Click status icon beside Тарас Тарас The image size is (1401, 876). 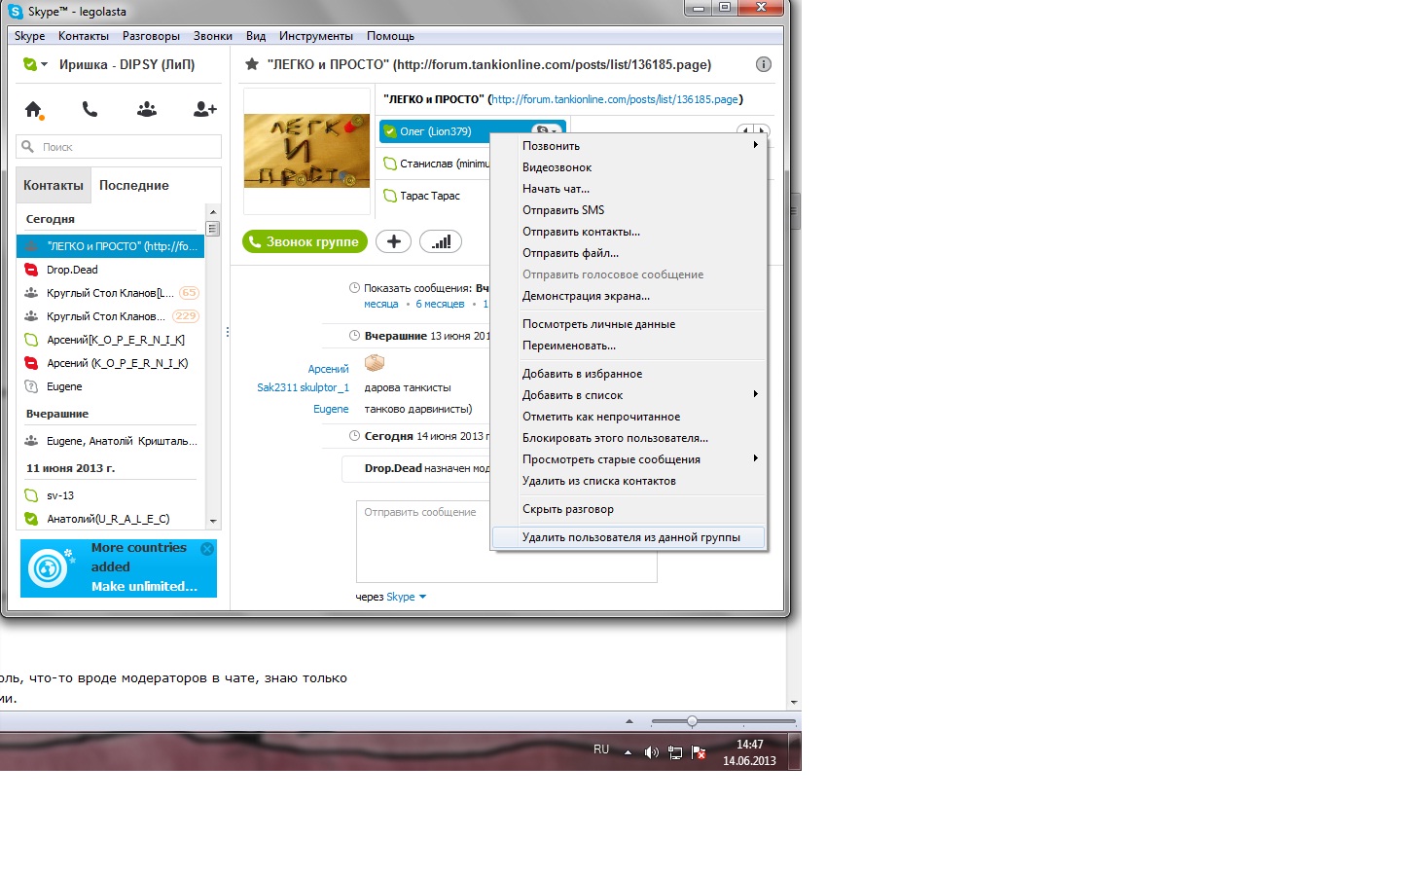pos(390,196)
